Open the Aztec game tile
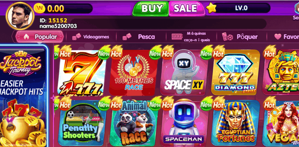This screenshot has width=299, height=147. pos(281,73)
